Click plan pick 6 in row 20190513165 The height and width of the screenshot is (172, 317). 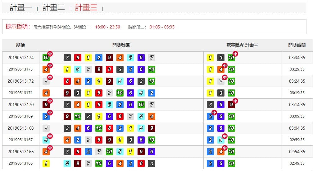pos(221,163)
